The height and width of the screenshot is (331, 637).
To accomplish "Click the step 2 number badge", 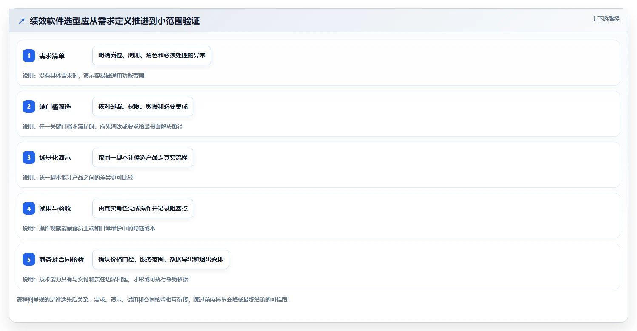I will pos(29,107).
